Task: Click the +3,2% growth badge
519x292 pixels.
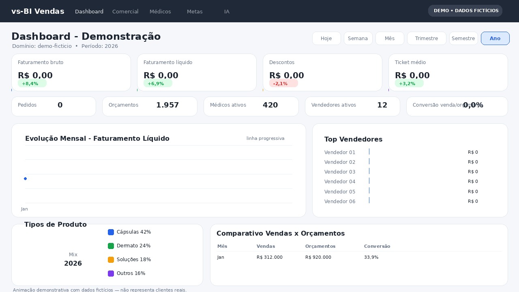Action: 409,84
